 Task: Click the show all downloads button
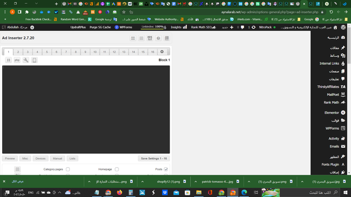click(18, 182)
